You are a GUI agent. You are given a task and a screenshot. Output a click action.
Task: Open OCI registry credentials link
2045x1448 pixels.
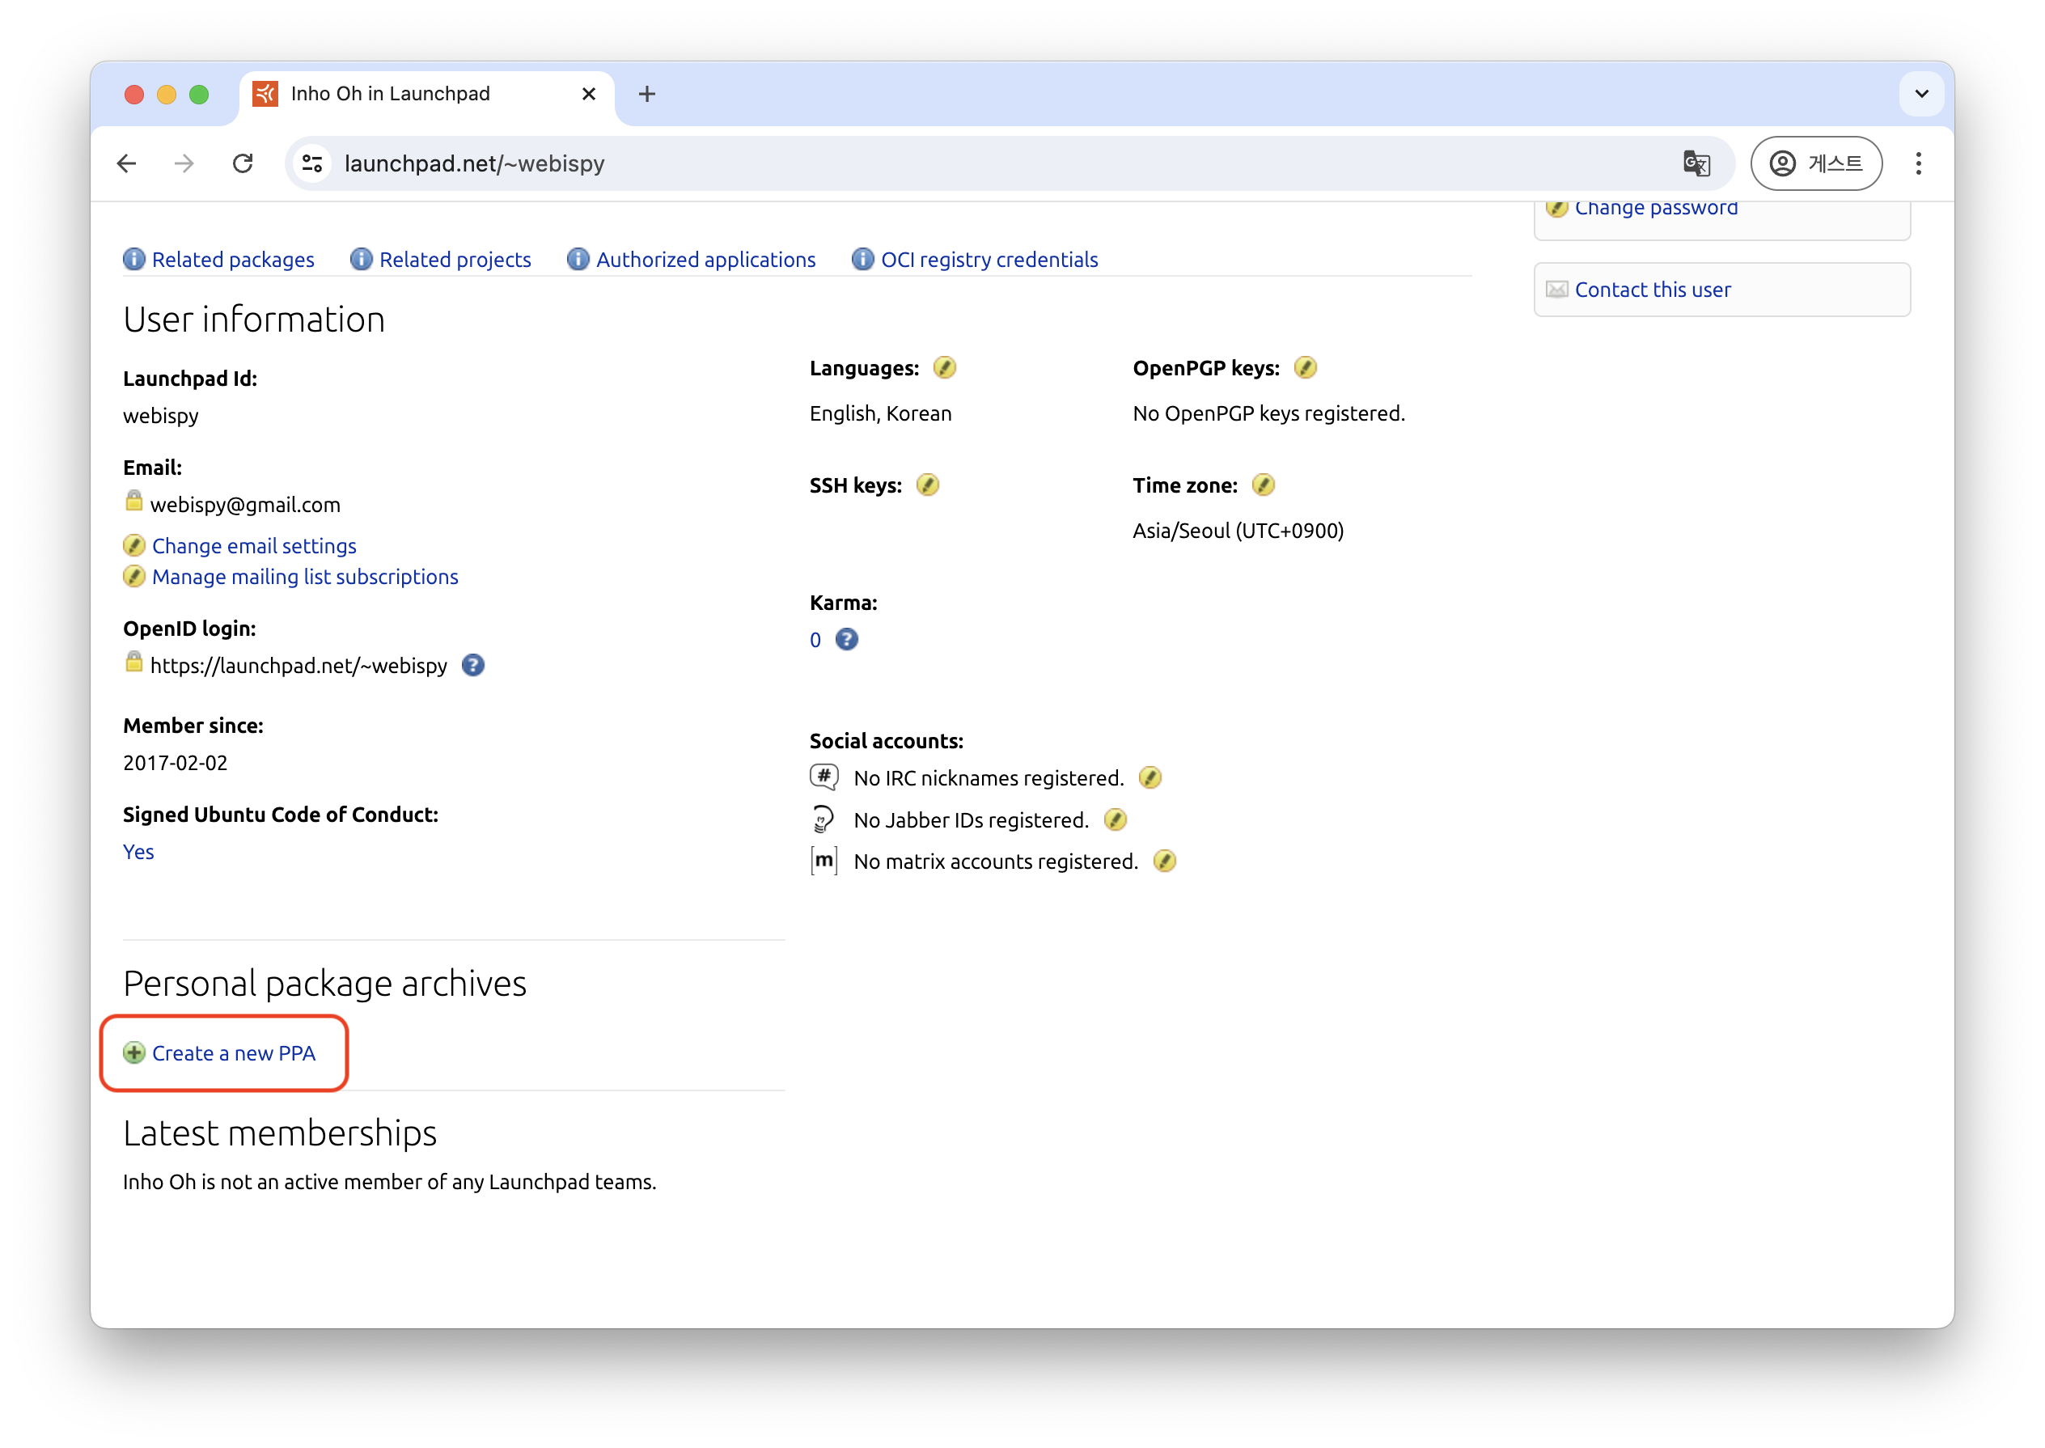click(989, 260)
